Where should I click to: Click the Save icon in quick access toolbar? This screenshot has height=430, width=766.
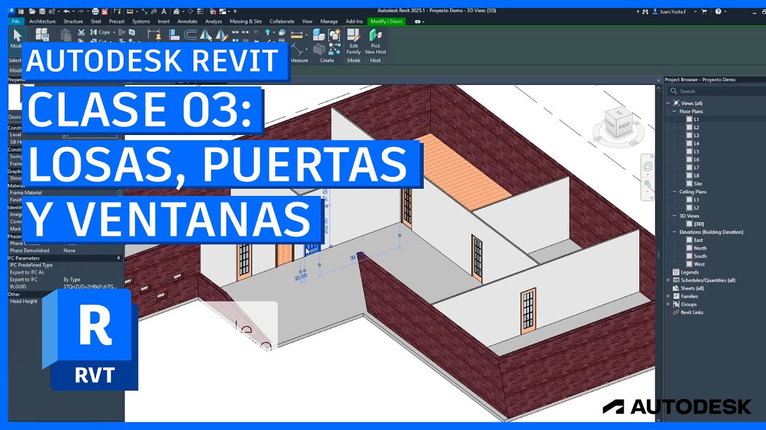pos(42,11)
